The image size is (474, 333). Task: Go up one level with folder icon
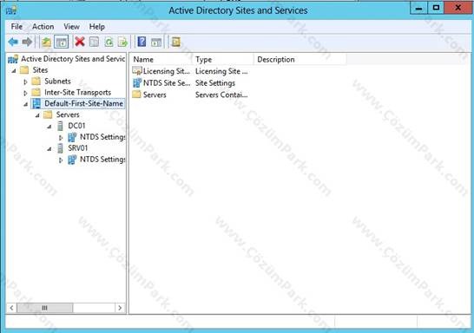point(46,42)
